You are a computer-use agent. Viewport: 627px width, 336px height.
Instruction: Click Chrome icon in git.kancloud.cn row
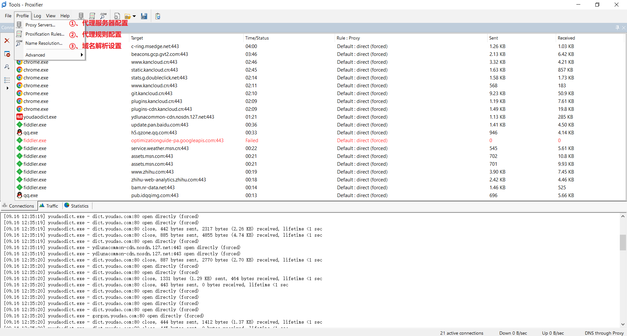pyautogui.click(x=20, y=93)
